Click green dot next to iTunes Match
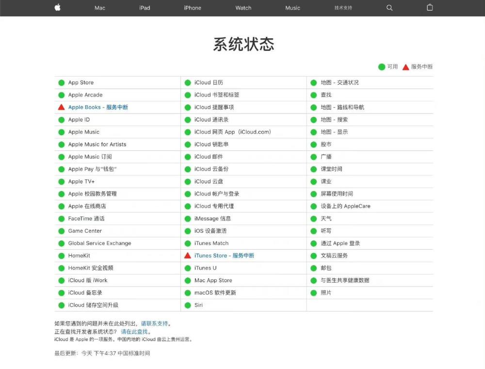Viewport: 485px width, 369px height. coord(187,243)
